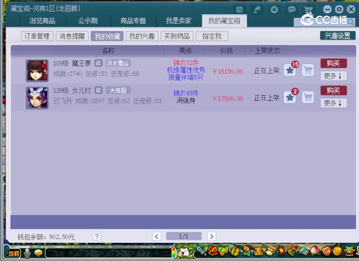This screenshot has height=261, width=359.
Task: Click the 还 badge next to 109级 魔王寨
Action: pos(98,63)
